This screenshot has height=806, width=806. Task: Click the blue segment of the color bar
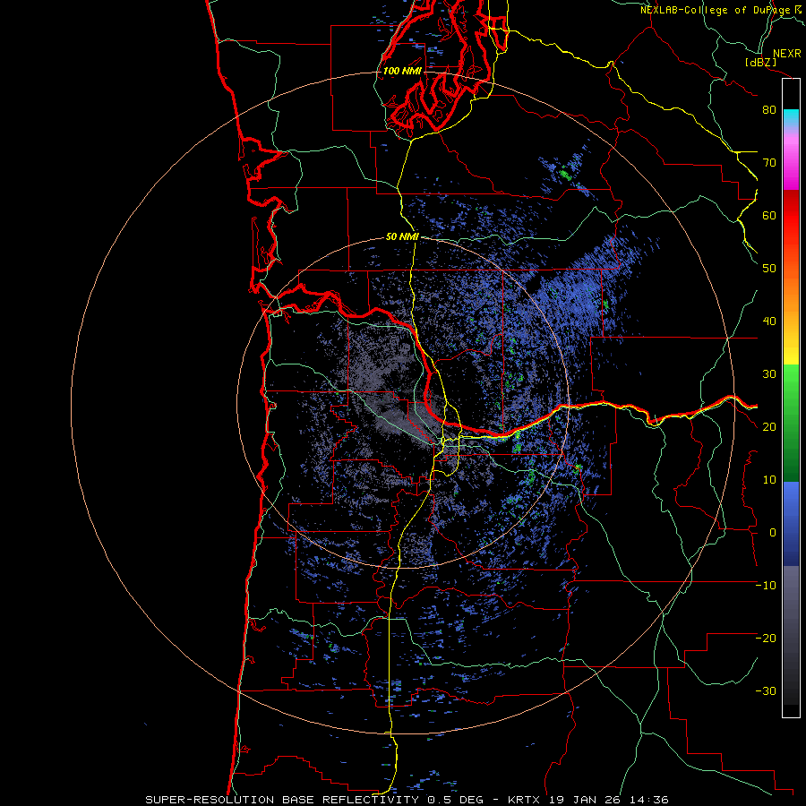[x=791, y=524]
